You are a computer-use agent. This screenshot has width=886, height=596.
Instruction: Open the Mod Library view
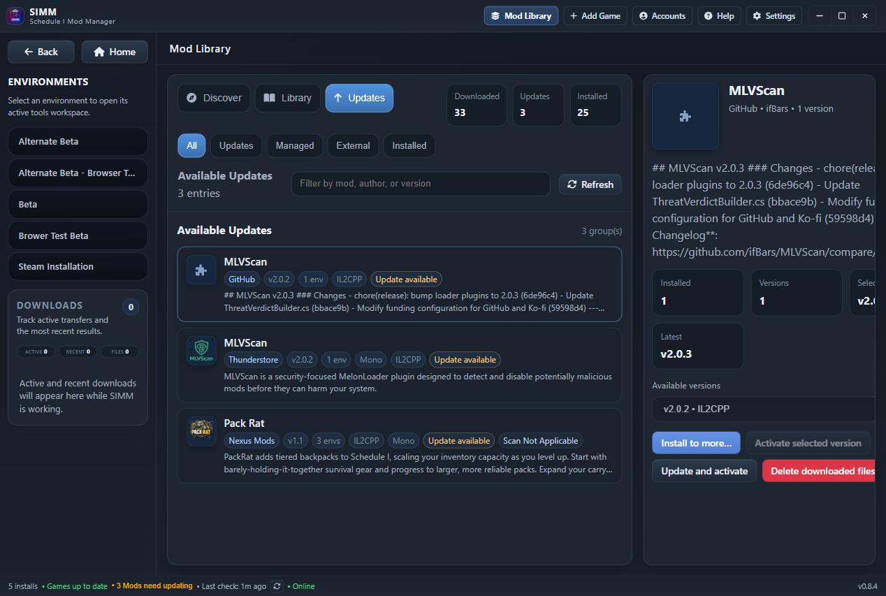point(521,15)
